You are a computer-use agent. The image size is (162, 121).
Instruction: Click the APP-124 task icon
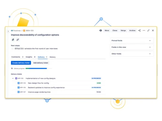coord(18,83)
